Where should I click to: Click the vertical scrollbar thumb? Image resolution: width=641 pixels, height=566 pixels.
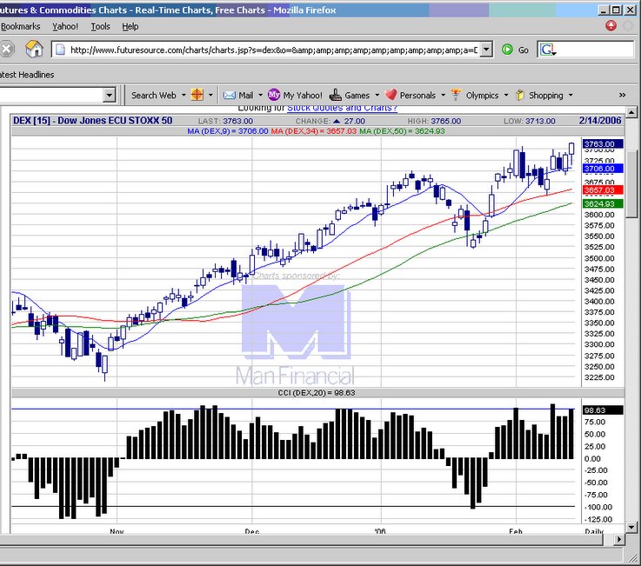pyautogui.click(x=631, y=184)
